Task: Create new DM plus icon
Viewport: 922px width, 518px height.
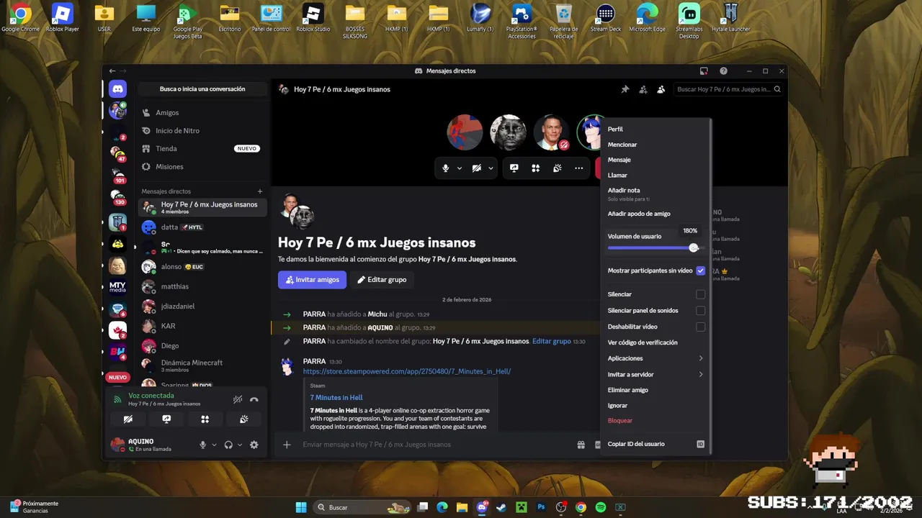Action: tap(260, 191)
